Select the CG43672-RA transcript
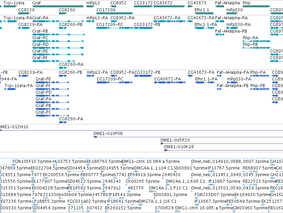Viewport: 283px width, 213px height. pyautogui.click(x=170, y=21)
